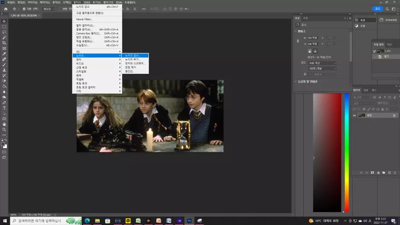
Task: Select the Zoom magnifier tool
Action: click(x=4, y=129)
